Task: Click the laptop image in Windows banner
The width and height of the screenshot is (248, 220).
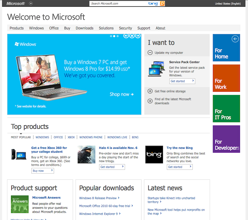Action: point(51,78)
